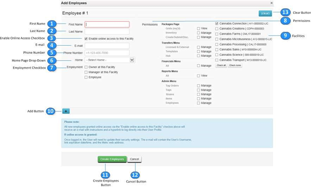Screen dimensions: 311x187
Task: Check Manage for Admin Tags
Action: pyautogui.click(x=198, y=90)
